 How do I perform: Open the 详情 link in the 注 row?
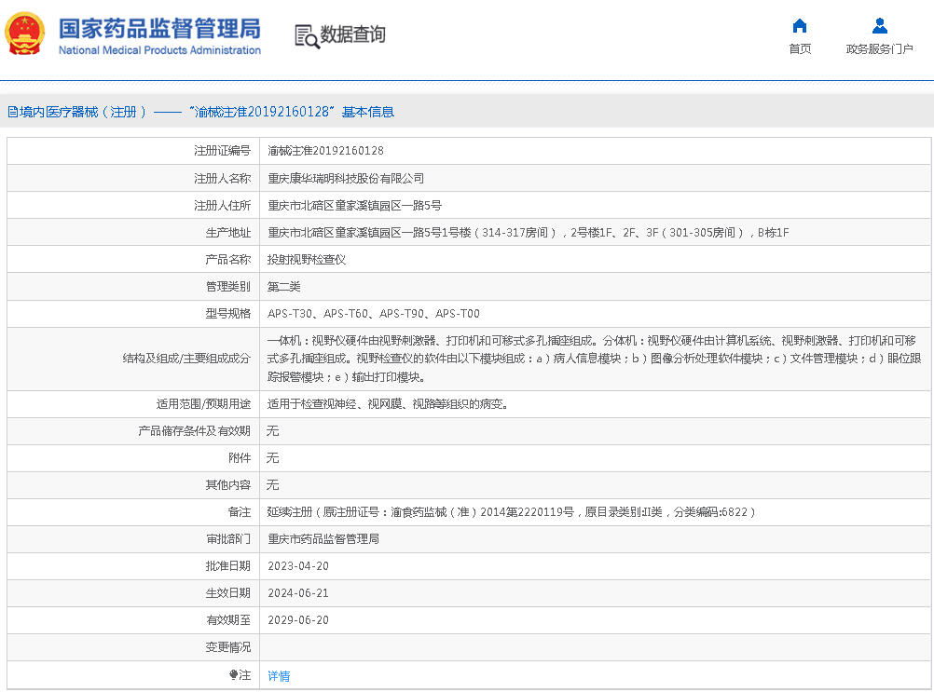tap(279, 676)
